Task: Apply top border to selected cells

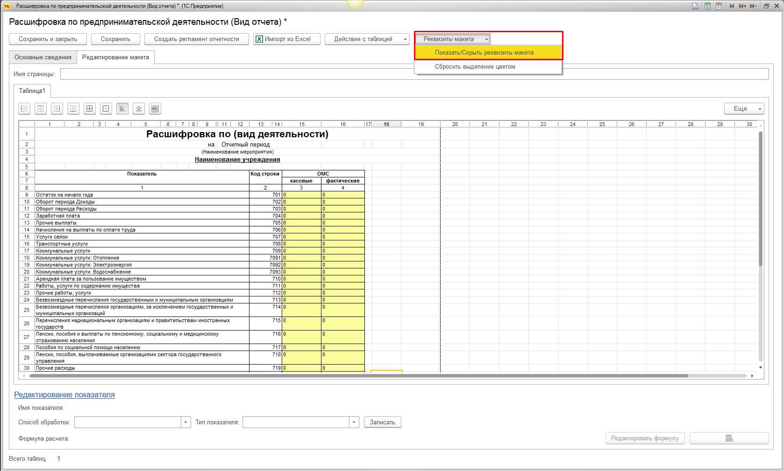Action: pyautogui.click(x=41, y=109)
